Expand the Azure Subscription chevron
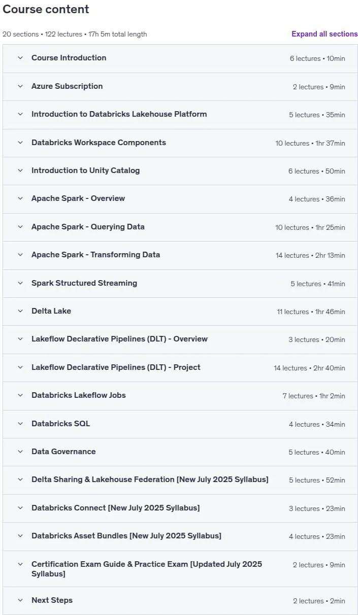 click(x=20, y=86)
